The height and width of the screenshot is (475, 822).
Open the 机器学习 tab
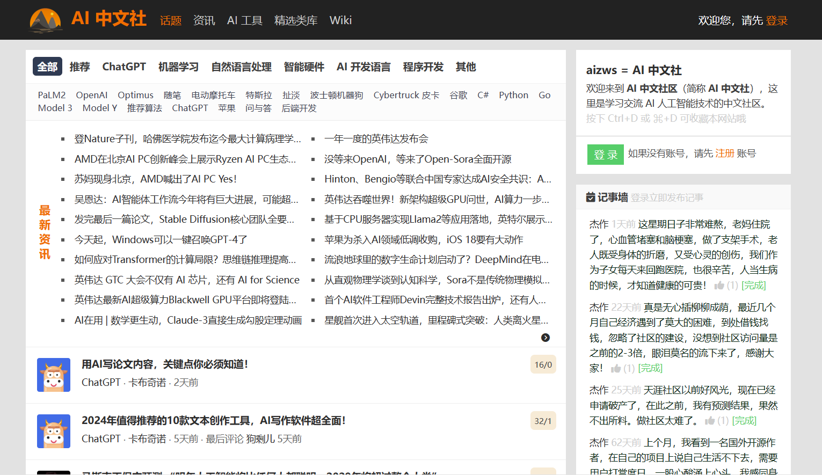point(178,67)
